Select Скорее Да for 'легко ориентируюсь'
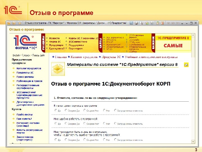Image resolution: width=202 pixels, height=152 pixels. point(66,110)
